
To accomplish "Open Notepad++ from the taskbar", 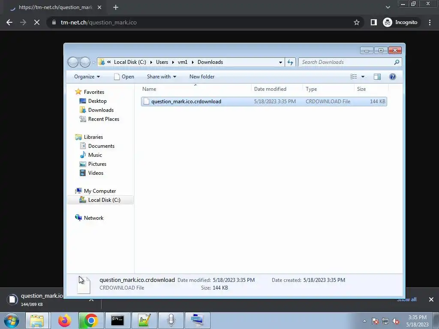I will tap(144, 320).
